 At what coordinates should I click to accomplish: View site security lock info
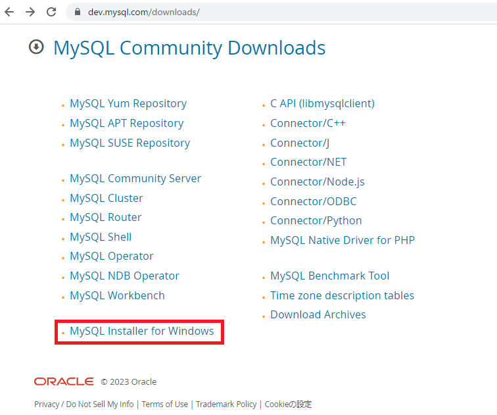[x=77, y=12]
